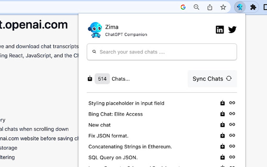Open the Zima extension from the browser toolbar
Image resolution: width=267 pixels, height=167 pixels.
[x=240, y=7]
